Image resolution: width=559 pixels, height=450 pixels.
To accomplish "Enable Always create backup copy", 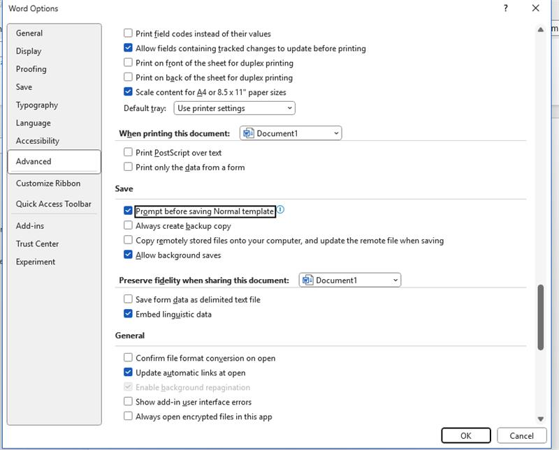I will (126, 224).
